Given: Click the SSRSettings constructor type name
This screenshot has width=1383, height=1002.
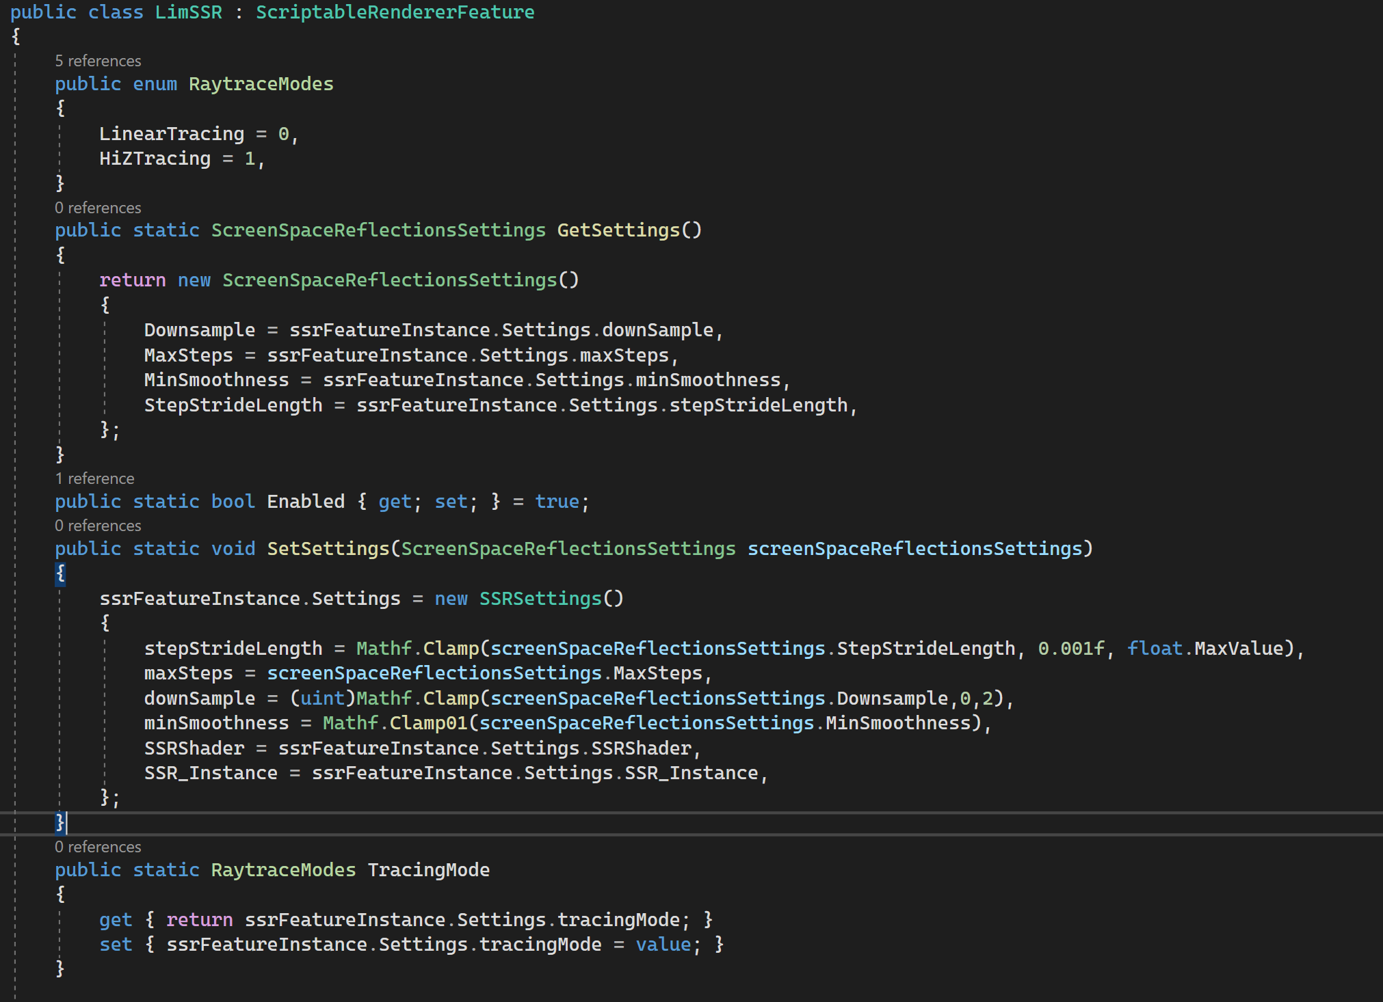Looking at the screenshot, I should tap(540, 599).
